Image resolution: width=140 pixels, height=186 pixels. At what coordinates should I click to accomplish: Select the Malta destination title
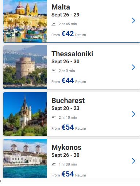[61, 7]
